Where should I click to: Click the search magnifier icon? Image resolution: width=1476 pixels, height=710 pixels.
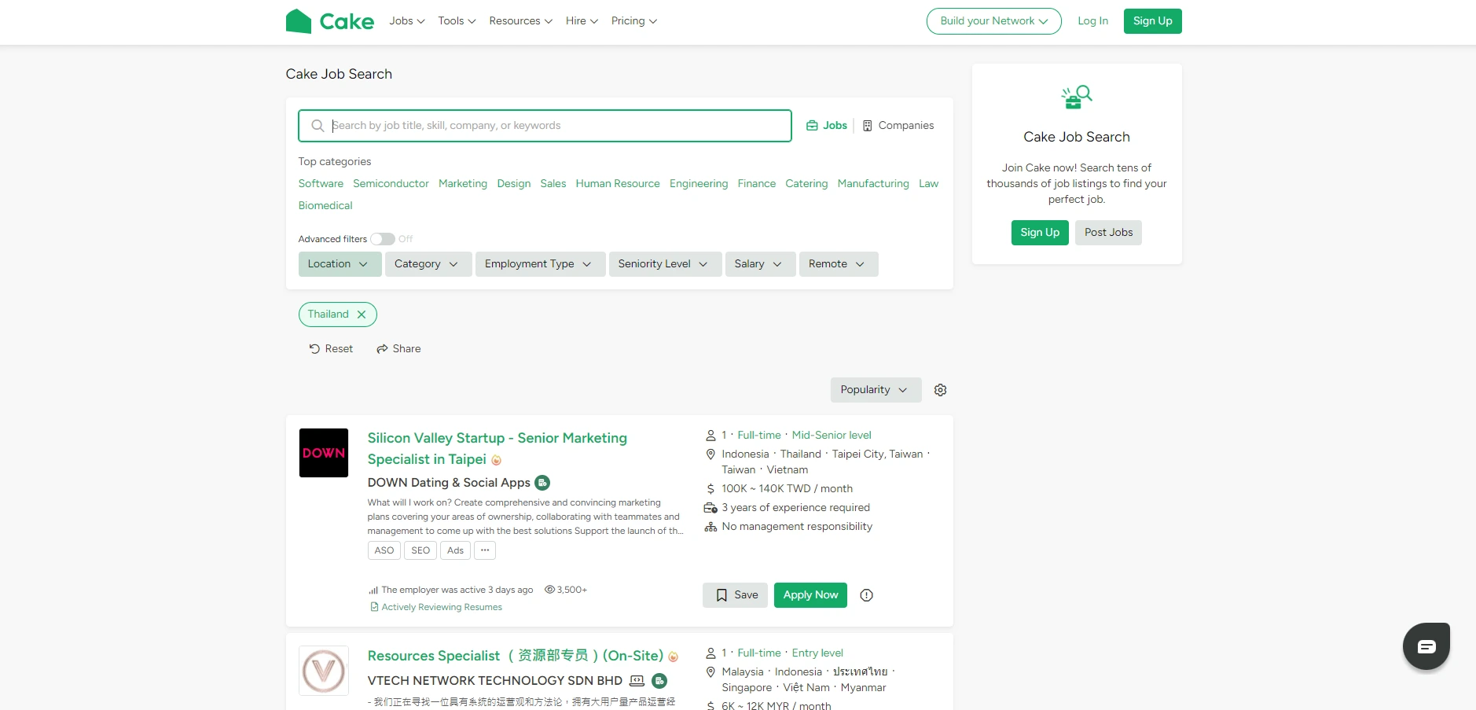point(318,126)
